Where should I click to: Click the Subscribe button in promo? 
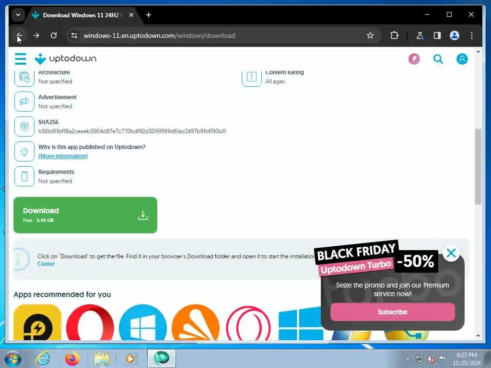392,312
